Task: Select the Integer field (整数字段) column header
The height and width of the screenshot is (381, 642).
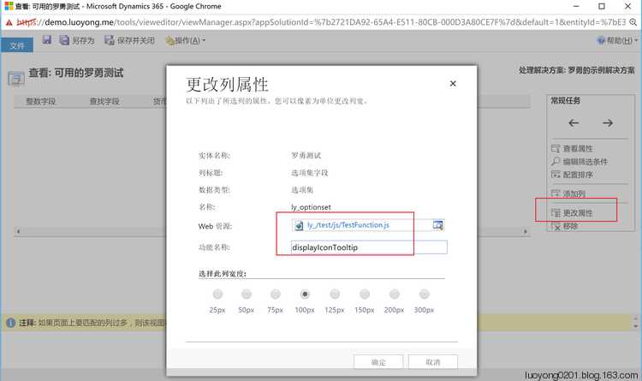Action: 41,101
